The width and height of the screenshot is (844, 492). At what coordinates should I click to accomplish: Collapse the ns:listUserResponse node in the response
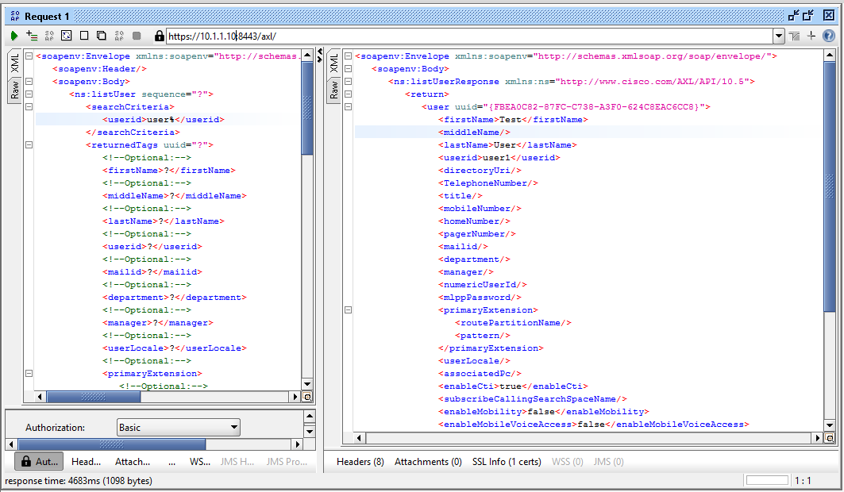pyautogui.click(x=348, y=81)
